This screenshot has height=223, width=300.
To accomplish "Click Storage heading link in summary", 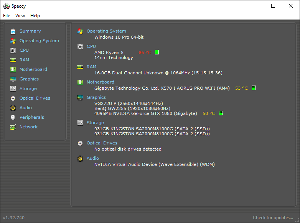I will coord(95,123).
